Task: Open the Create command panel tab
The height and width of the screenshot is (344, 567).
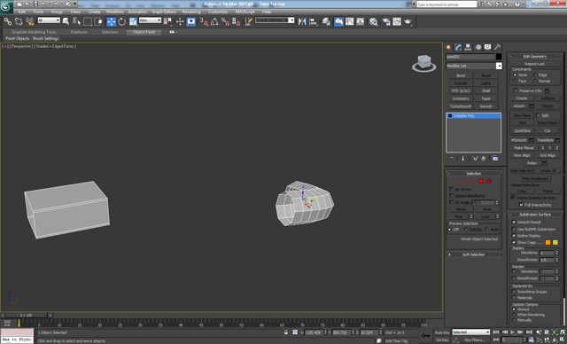Action: click(x=449, y=47)
